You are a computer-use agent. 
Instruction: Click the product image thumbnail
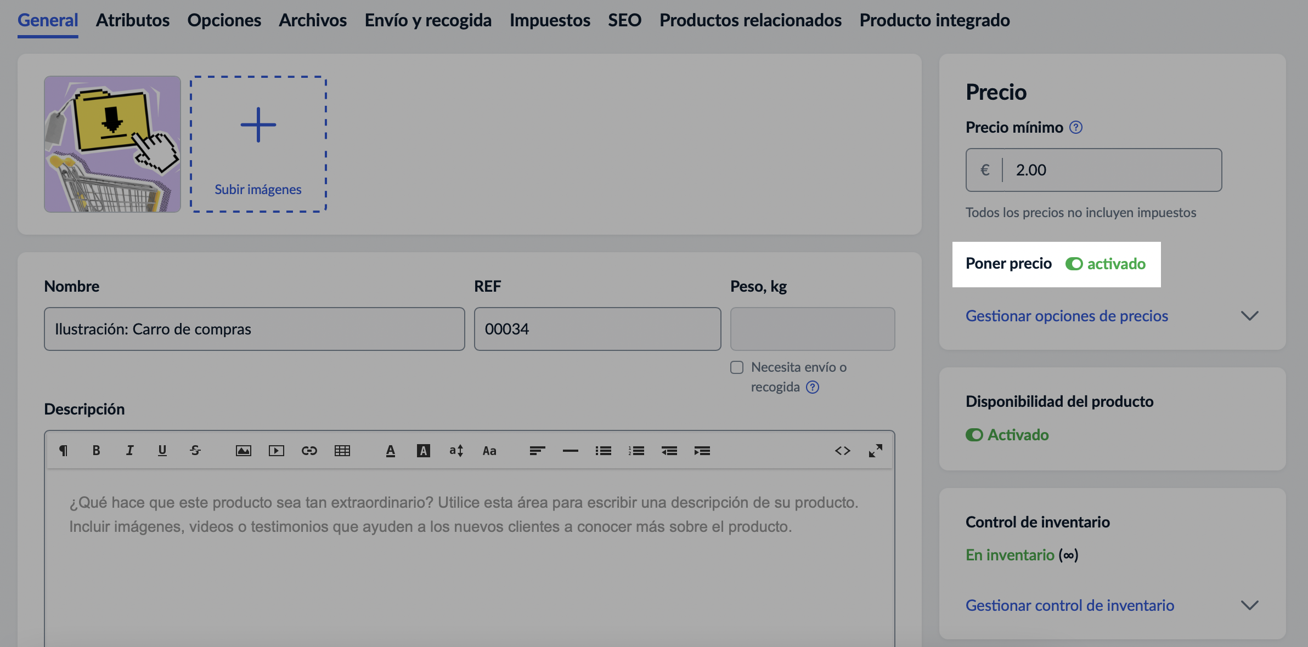click(112, 144)
